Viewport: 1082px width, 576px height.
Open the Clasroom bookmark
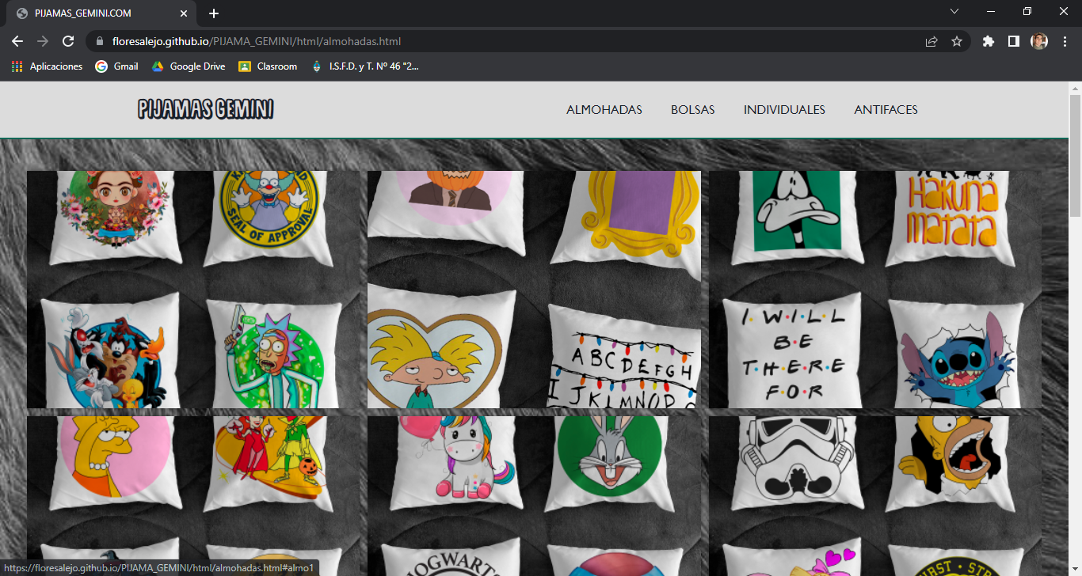point(268,66)
